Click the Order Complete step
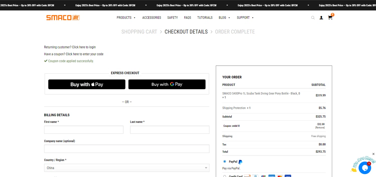This screenshot has width=376, height=177. click(235, 32)
